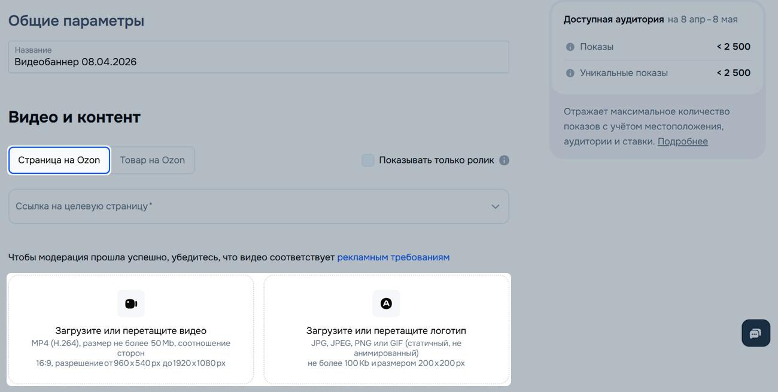The height and width of the screenshot is (392, 778).
Task: Open the рекламным требованиям link
Action: click(x=393, y=257)
